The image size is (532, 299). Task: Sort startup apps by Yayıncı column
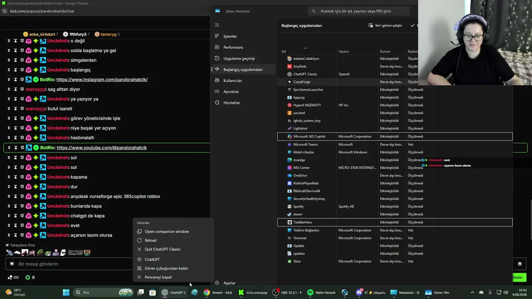pos(344,51)
